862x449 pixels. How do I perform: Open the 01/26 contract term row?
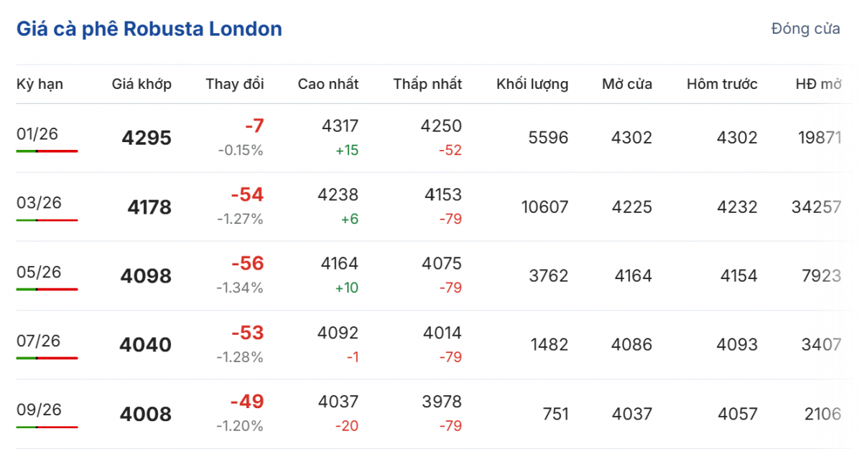pyautogui.click(x=37, y=133)
